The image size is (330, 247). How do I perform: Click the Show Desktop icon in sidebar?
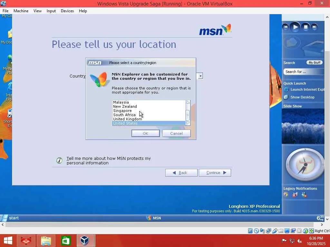(286, 97)
